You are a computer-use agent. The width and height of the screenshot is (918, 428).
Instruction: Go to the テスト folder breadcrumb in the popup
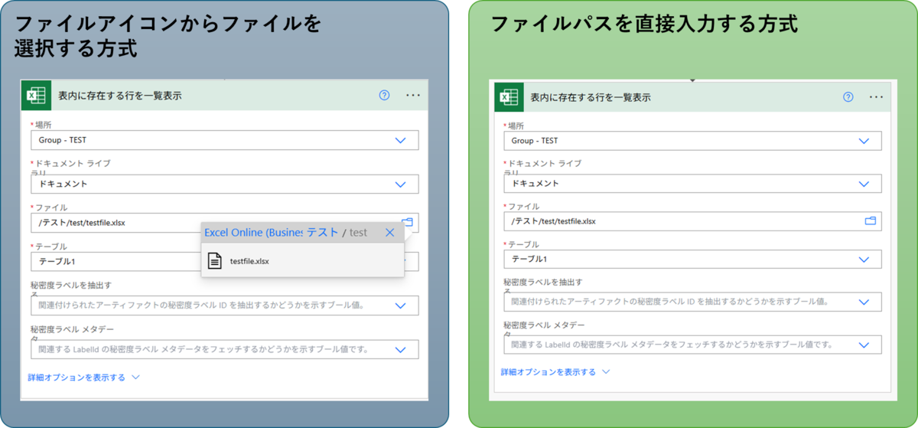[x=322, y=233]
